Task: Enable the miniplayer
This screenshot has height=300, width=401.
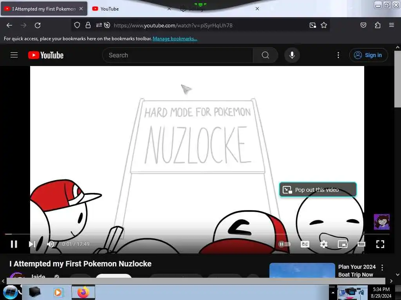Action: (x=342, y=244)
